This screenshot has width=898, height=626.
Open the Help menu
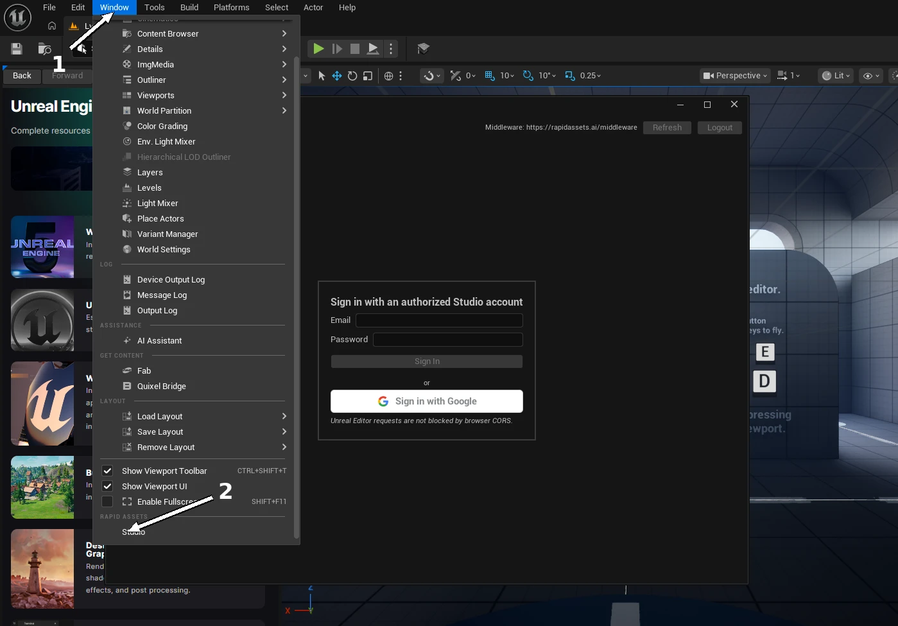point(347,8)
